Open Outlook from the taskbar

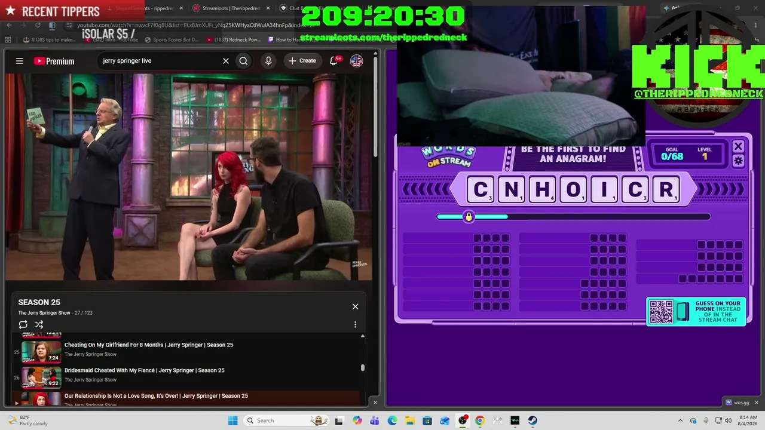tap(445, 420)
